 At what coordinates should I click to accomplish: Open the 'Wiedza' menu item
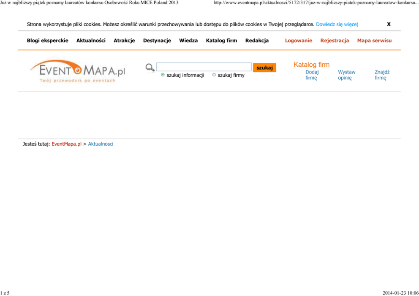click(188, 41)
